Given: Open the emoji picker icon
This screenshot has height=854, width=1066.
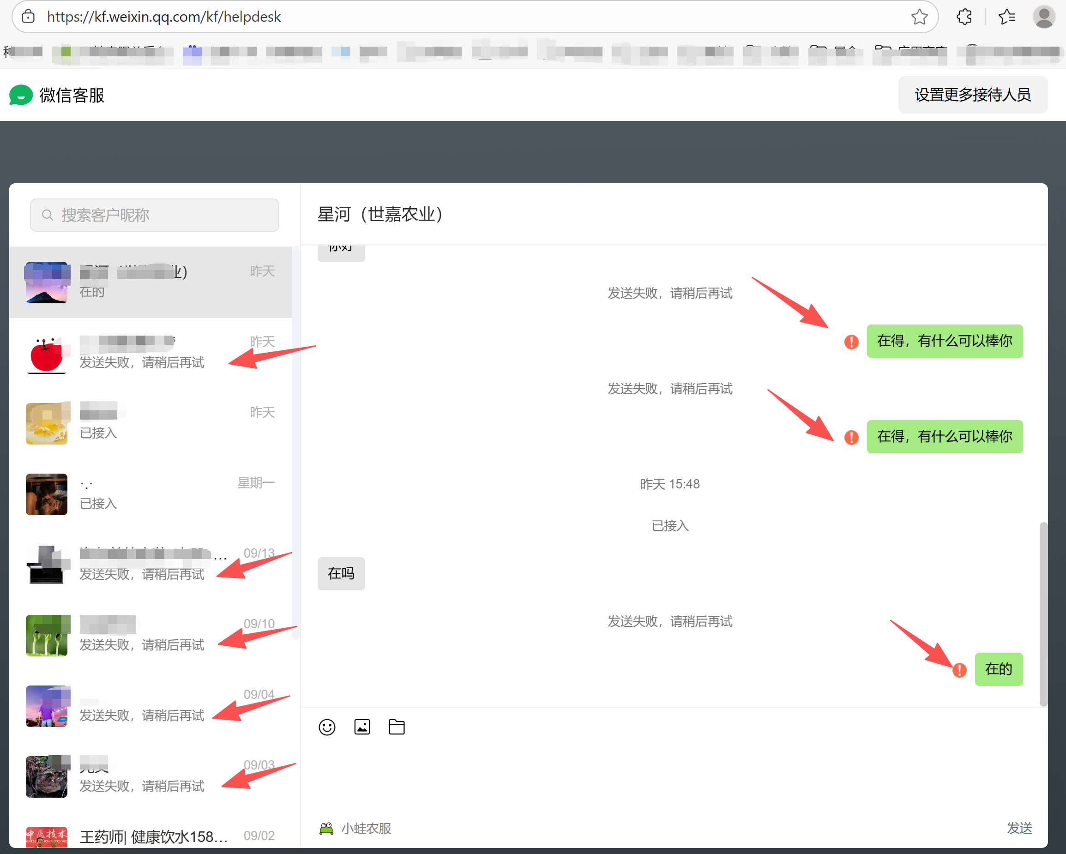Looking at the screenshot, I should [327, 727].
